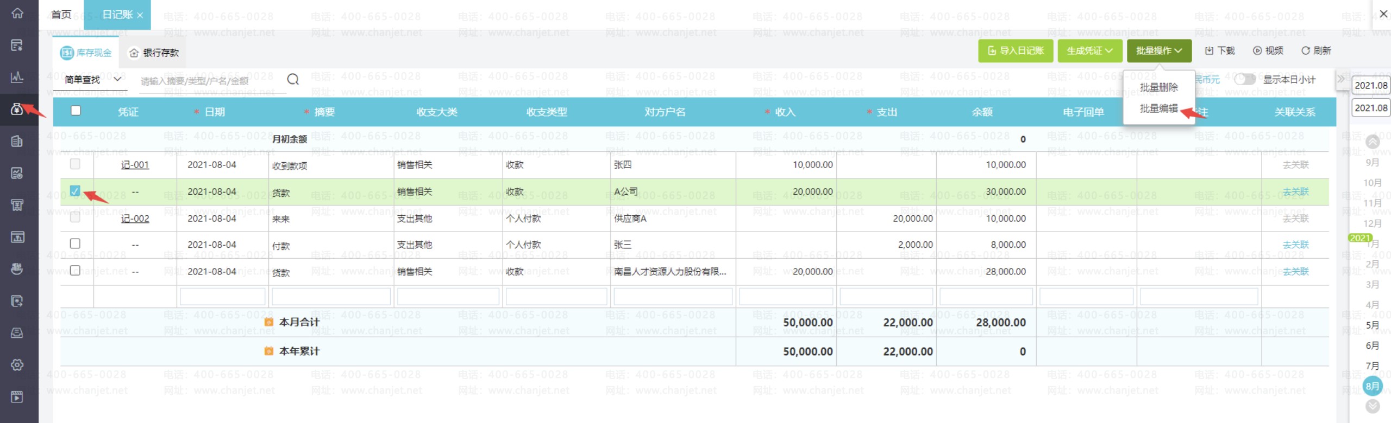1391x423 pixels.
Task: Jump to 9月 in the month timeline
Action: (1373, 163)
